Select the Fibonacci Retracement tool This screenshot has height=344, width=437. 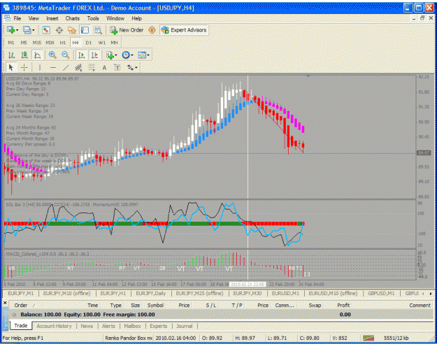(x=92, y=67)
